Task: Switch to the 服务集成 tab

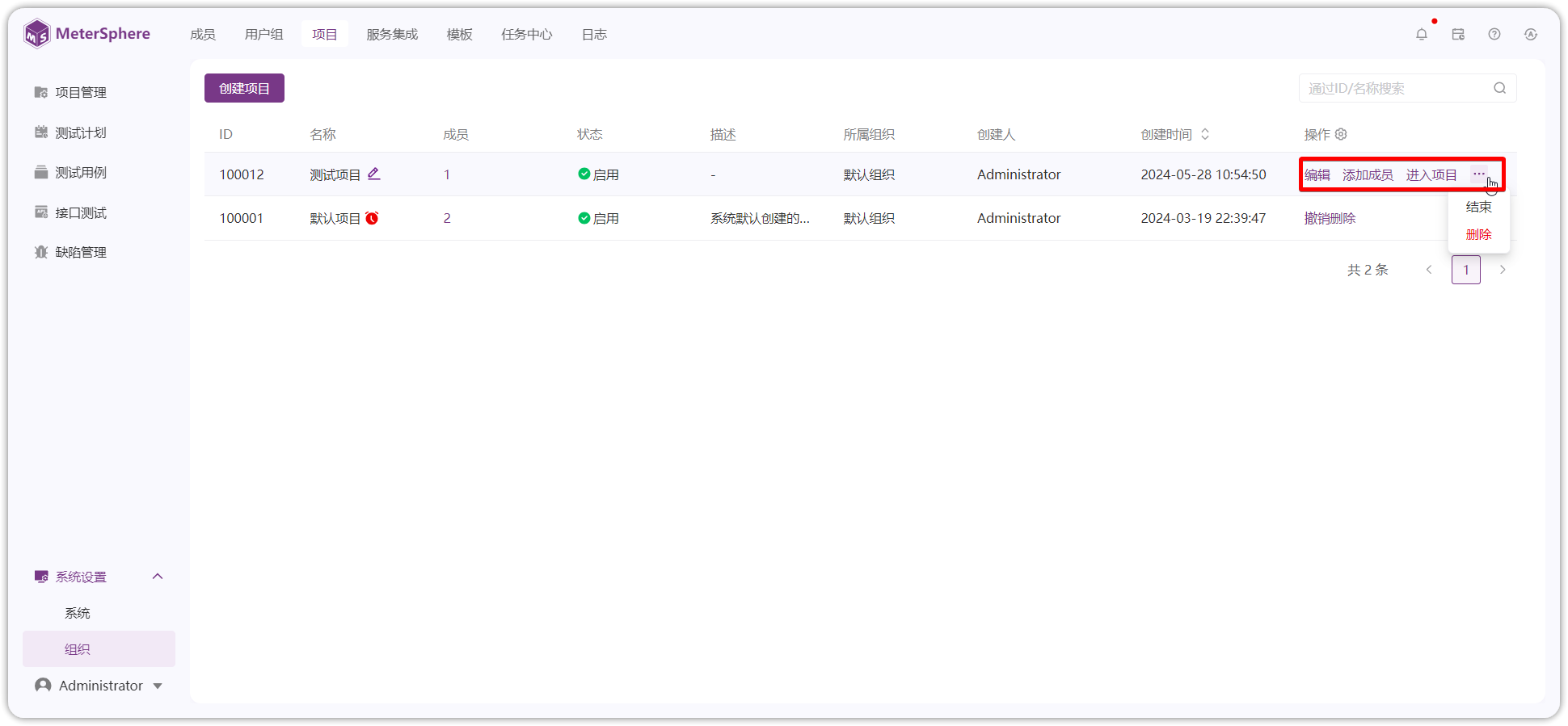Action: 392,34
